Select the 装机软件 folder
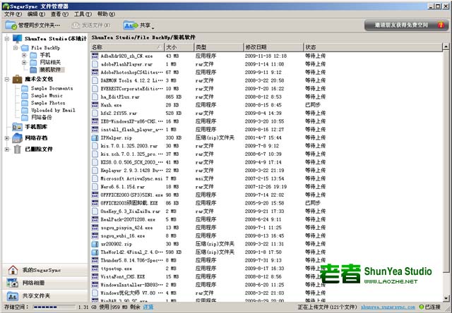The image size is (452, 313). coord(50,70)
